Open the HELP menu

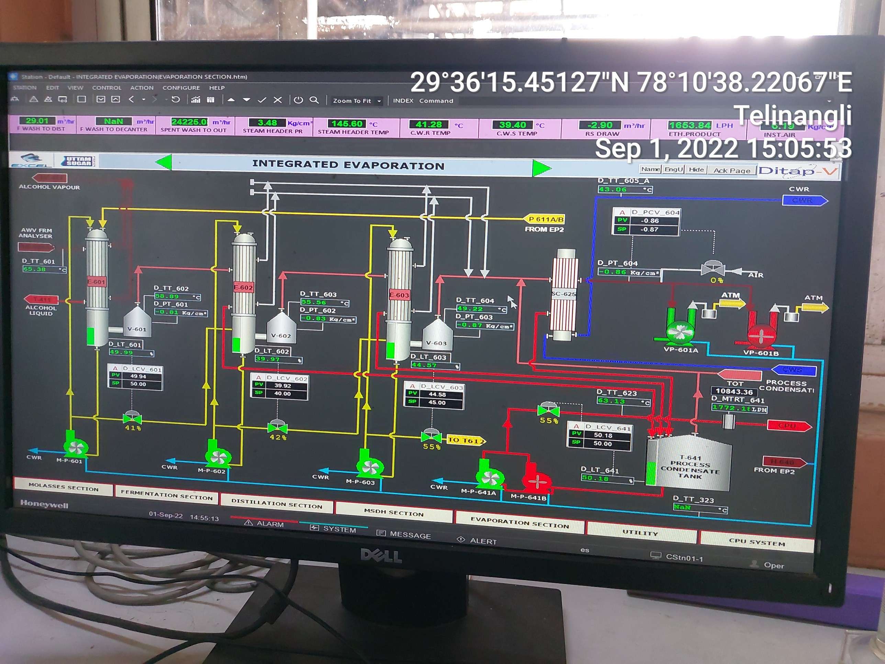[x=217, y=88]
